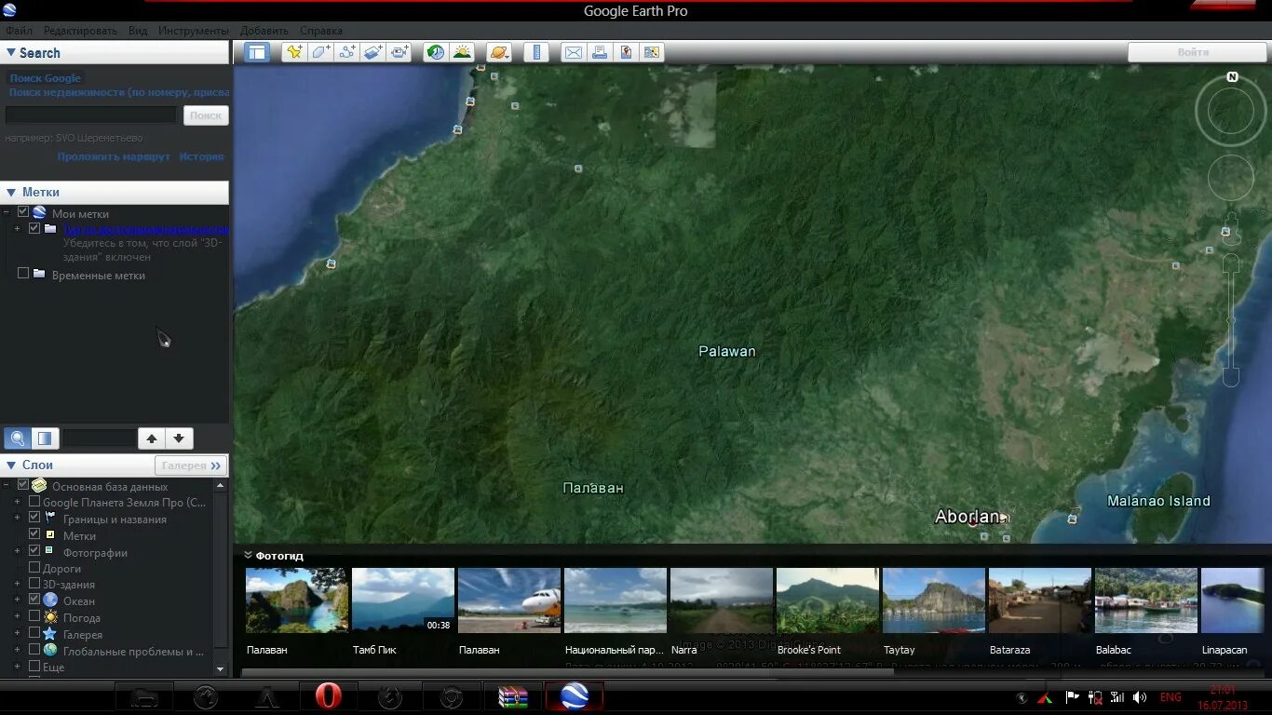1272x715 pixels.
Task: Click the magnifier search-places icon in Places panel
Action: (17, 438)
